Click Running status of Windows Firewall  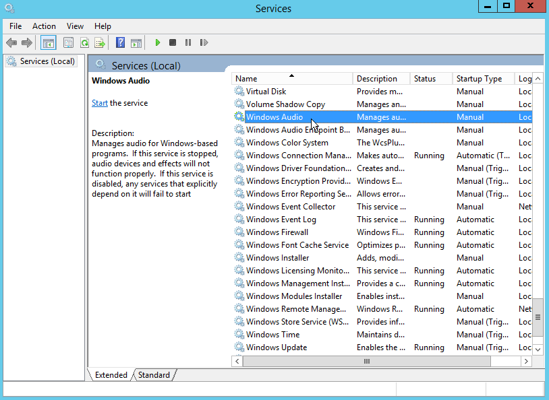429,232
